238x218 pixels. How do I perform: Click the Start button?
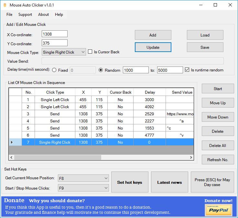[218, 89]
